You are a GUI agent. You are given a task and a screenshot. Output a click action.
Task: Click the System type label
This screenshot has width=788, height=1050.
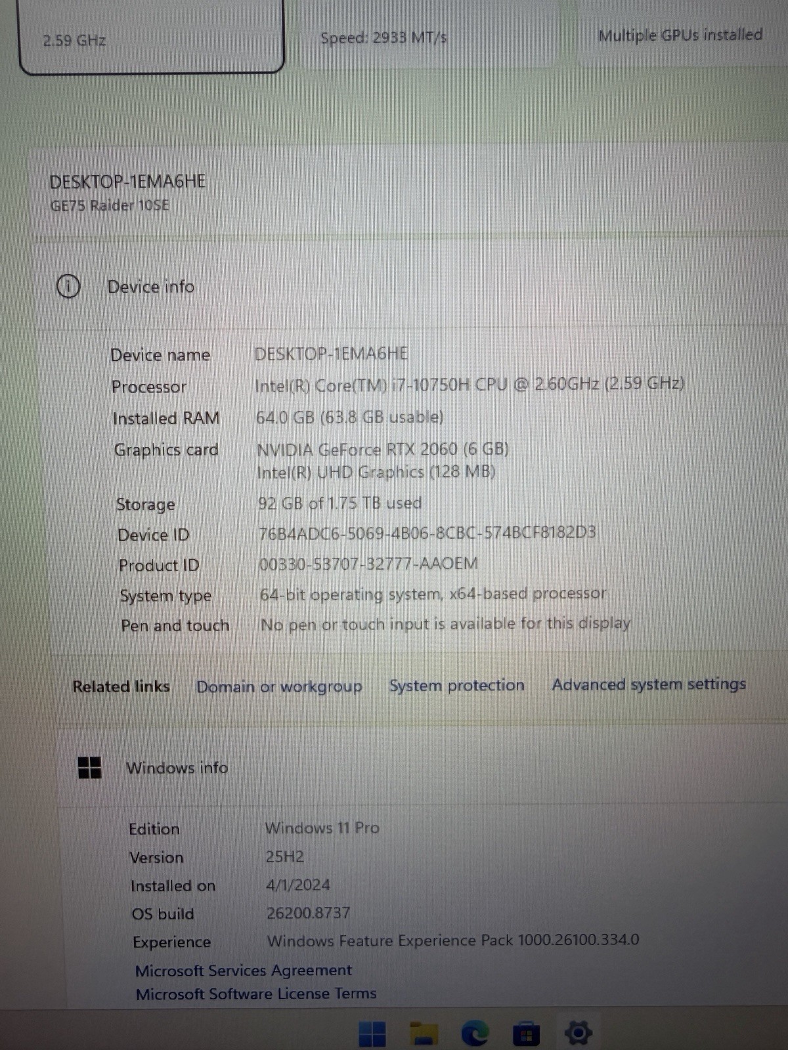point(165,596)
